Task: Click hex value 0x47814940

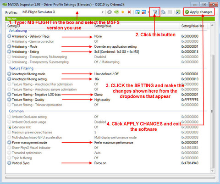Action: pyautogui.click(x=190, y=163)
